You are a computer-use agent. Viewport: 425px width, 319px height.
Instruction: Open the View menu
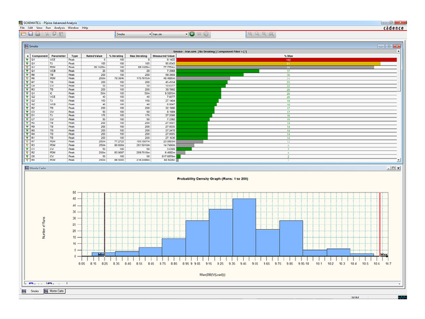(x=39, y=27)
